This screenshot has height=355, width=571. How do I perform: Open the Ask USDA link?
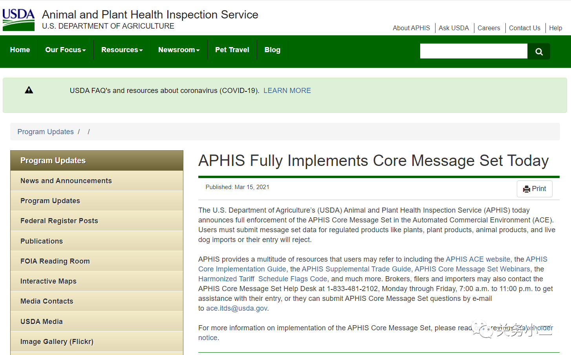click(x=454, y=28)
